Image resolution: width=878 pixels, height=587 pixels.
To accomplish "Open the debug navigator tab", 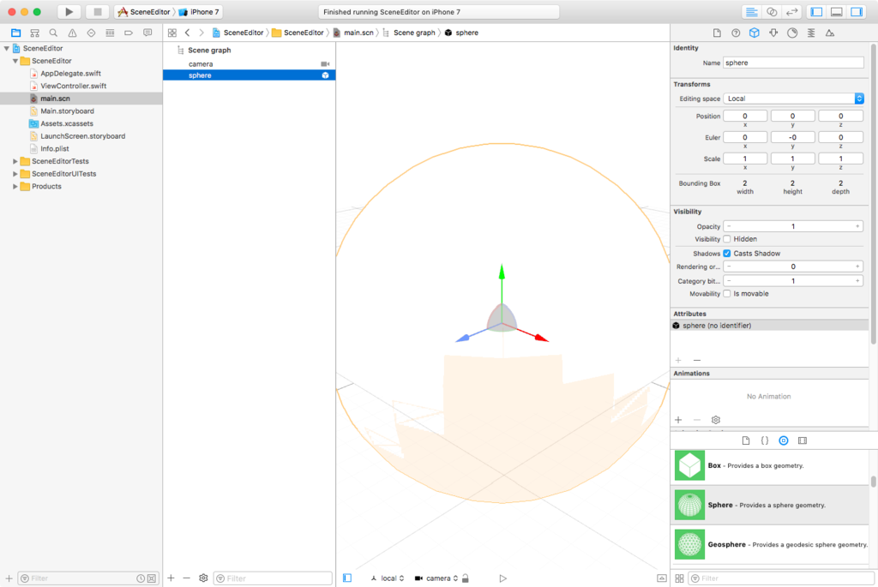I will (110, 33).
